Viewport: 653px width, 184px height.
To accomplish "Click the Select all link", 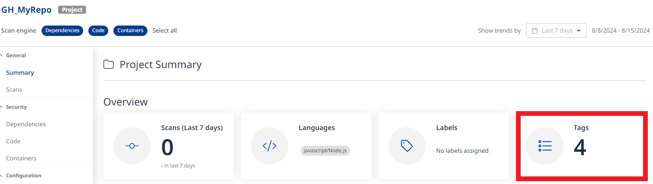I will [164, 31].
